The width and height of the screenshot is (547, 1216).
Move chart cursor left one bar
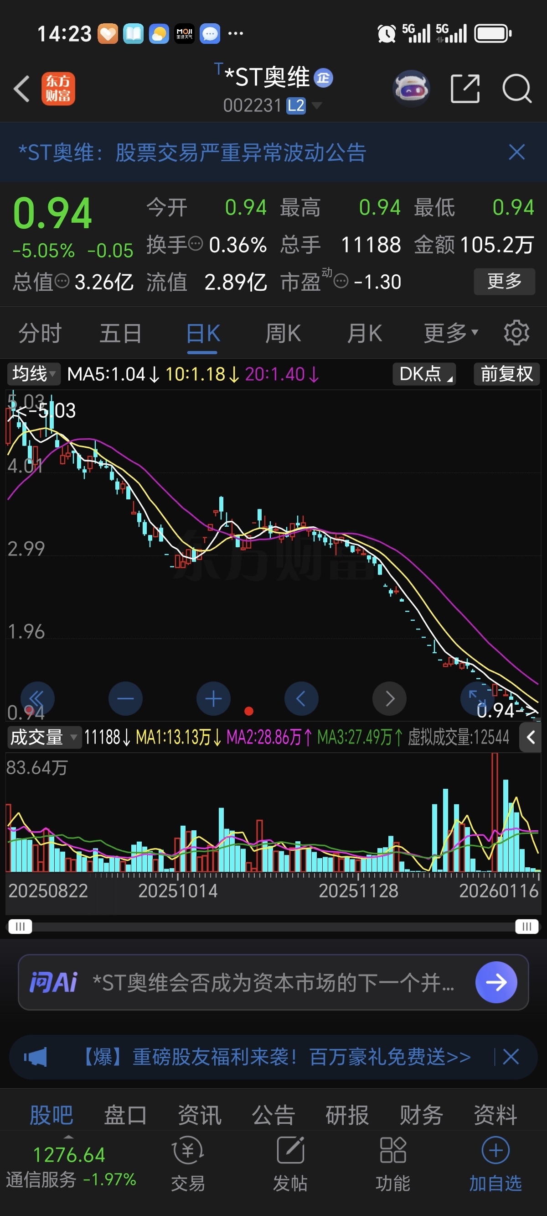[x=301, y=698]
